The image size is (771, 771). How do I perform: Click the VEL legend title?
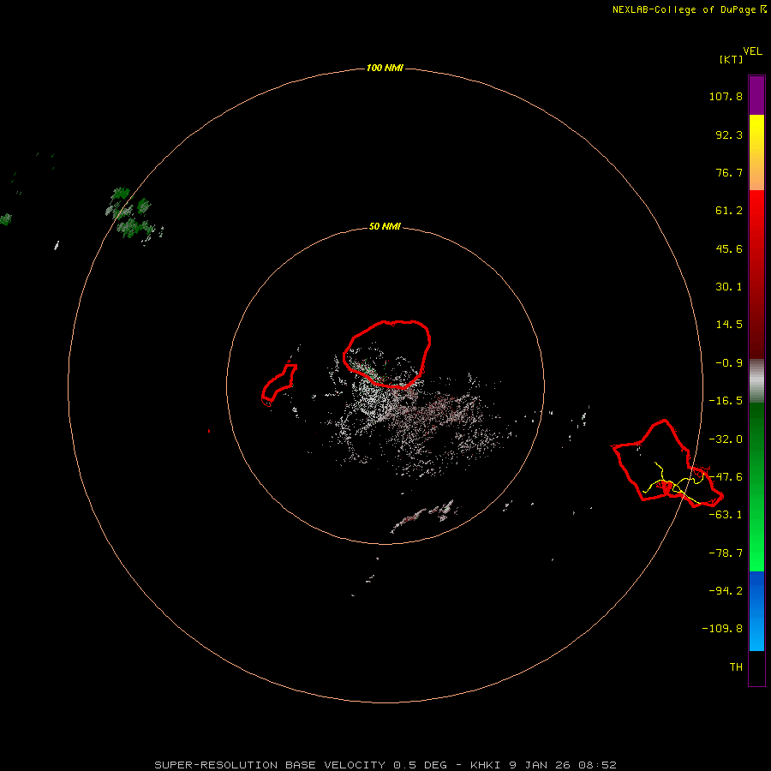(752, 51)
